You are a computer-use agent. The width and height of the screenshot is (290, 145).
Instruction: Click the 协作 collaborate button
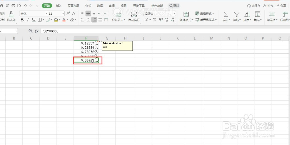coord(268,6)
